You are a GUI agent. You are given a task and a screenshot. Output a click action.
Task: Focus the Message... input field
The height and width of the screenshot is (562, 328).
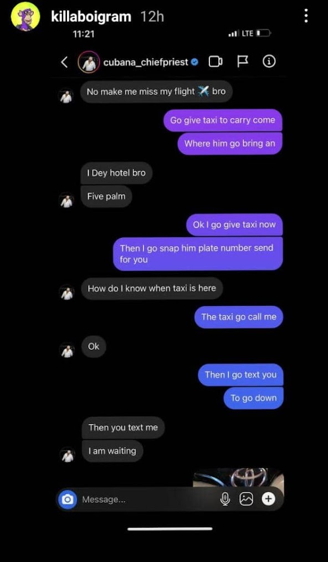point(147,499)
